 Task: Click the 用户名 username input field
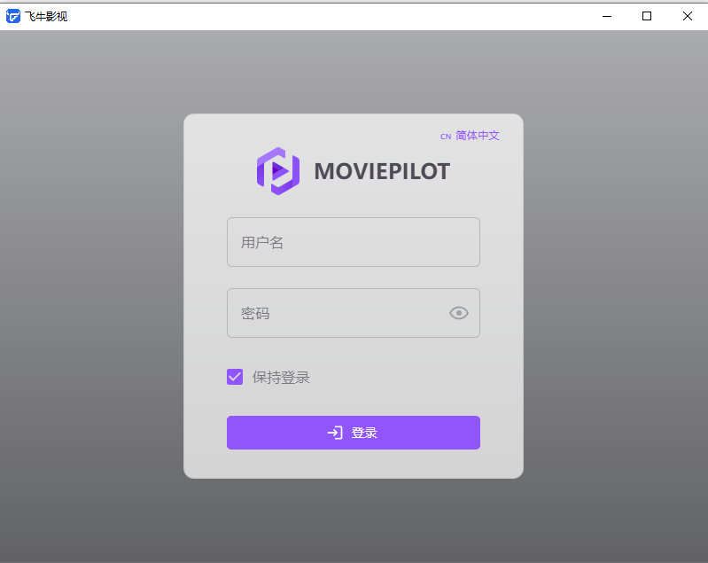point(353,242)
